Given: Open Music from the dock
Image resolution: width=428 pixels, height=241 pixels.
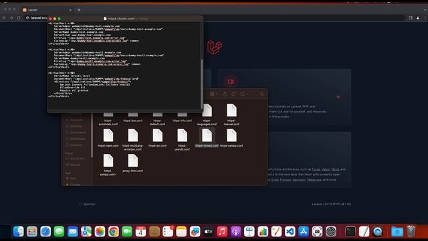Looking at the screenshot, I should pos(222,232).
